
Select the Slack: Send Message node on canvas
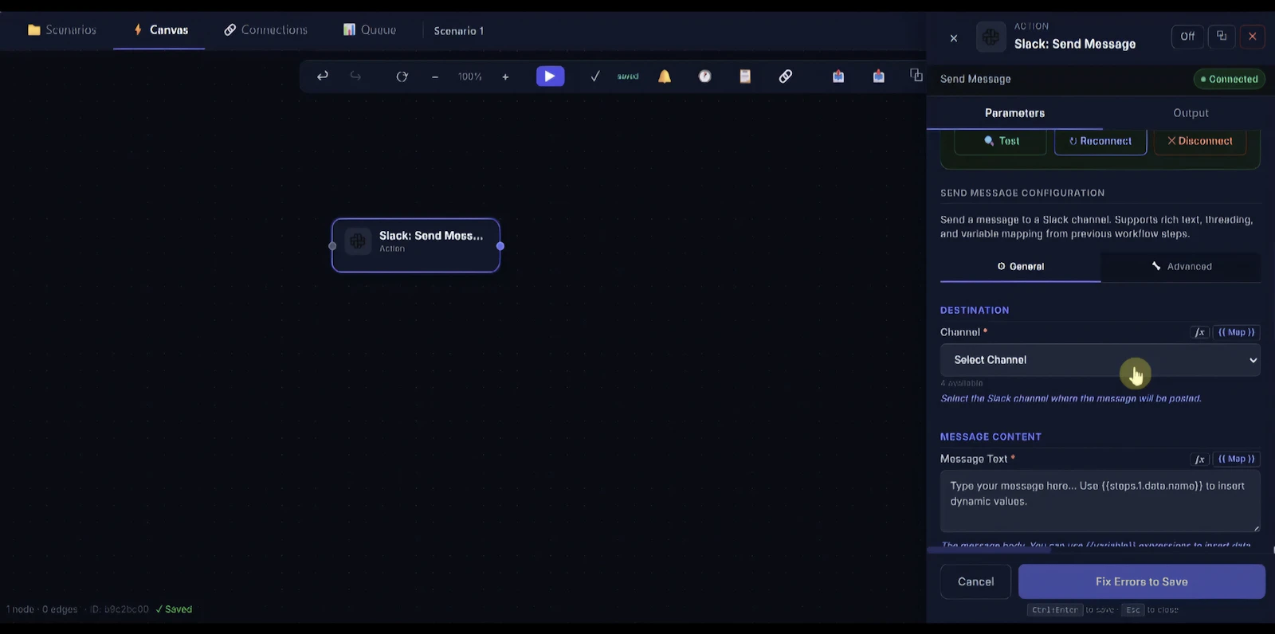(x=416, y=245)
